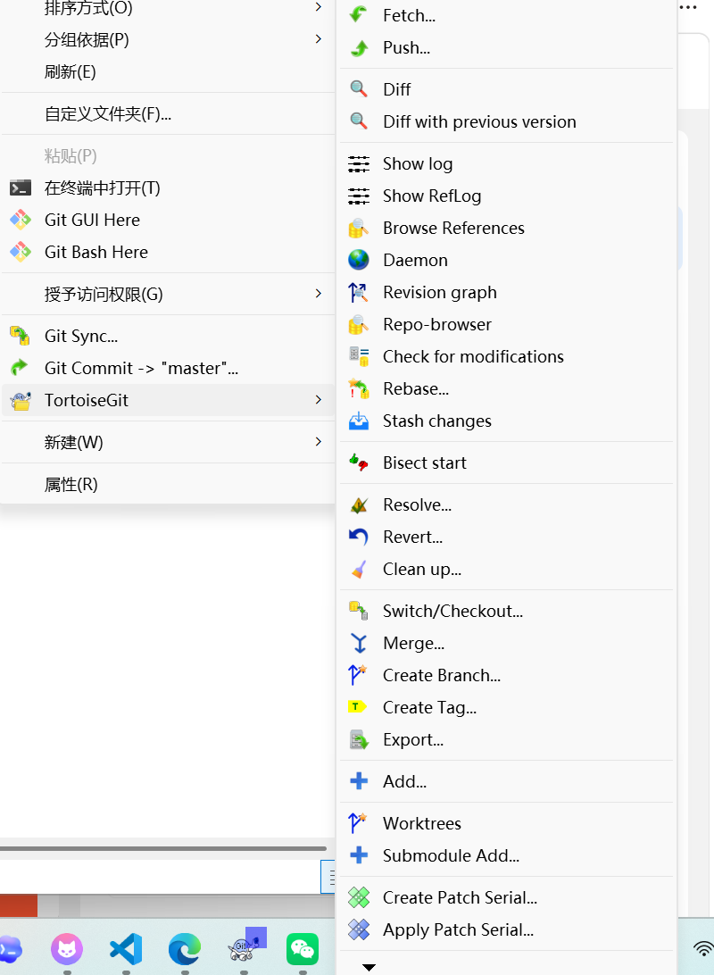This screenshot has width=714, height=975.
Task: Click the Stash changes inbox icon
Action: tap(359, 421)
